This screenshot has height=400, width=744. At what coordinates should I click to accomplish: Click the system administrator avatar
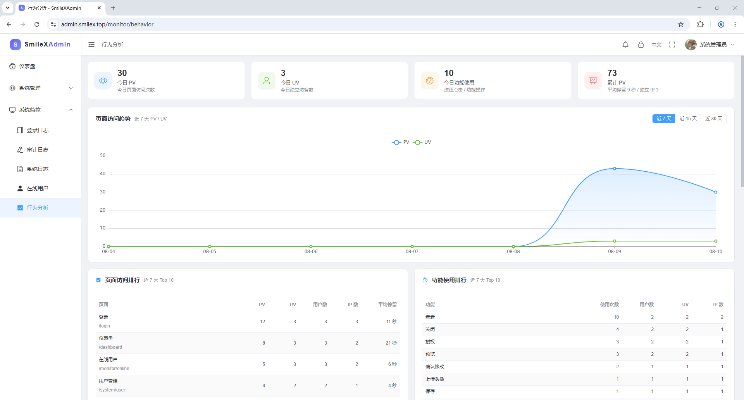pos(691,45)
